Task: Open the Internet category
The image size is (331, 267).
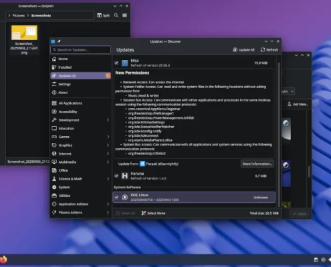Action: pyautogui.click(x=80, y=154)
